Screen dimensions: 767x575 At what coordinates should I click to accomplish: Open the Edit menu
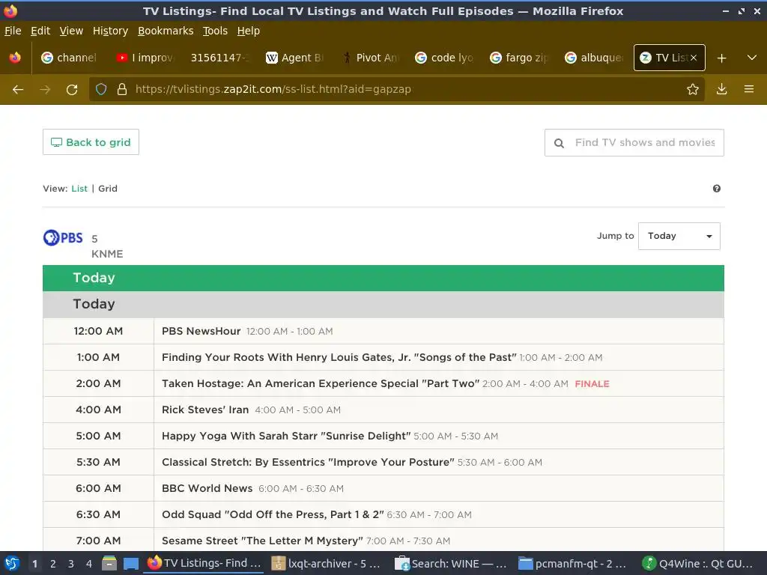pyautogui.click(x=40, y=31)
